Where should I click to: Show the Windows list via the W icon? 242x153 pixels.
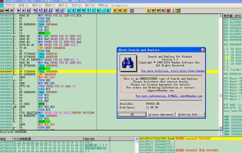(83, 10)
